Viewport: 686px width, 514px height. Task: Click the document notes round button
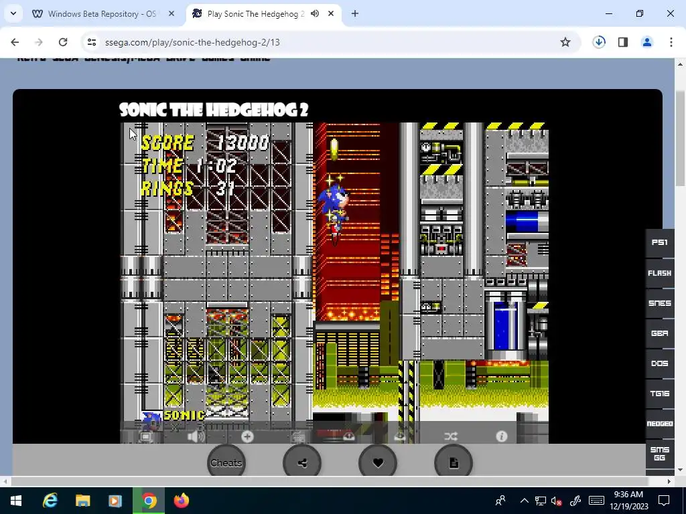tap(454, 463)
